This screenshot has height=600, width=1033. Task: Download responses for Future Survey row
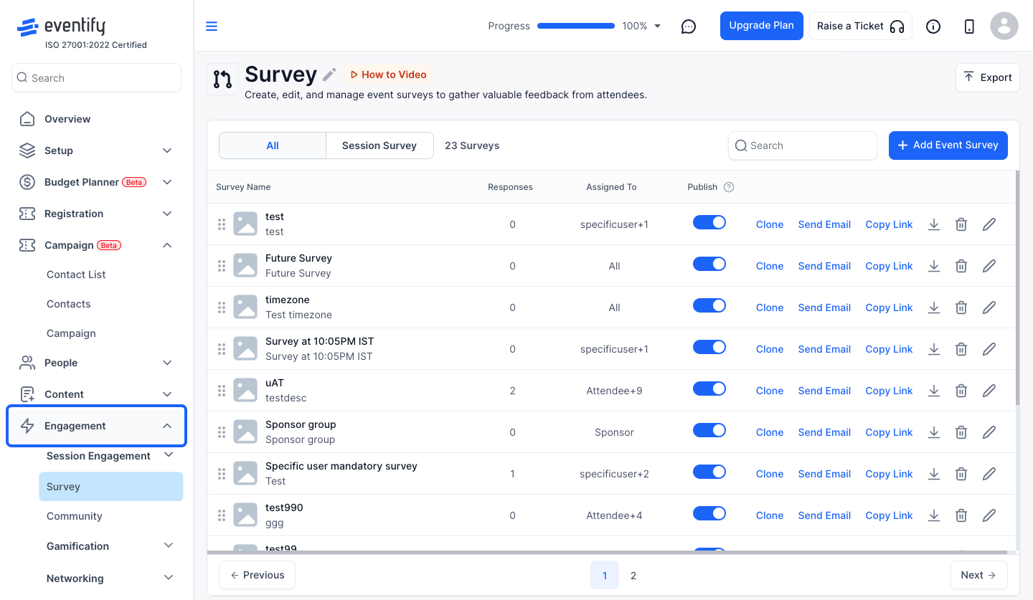(933, 266)
